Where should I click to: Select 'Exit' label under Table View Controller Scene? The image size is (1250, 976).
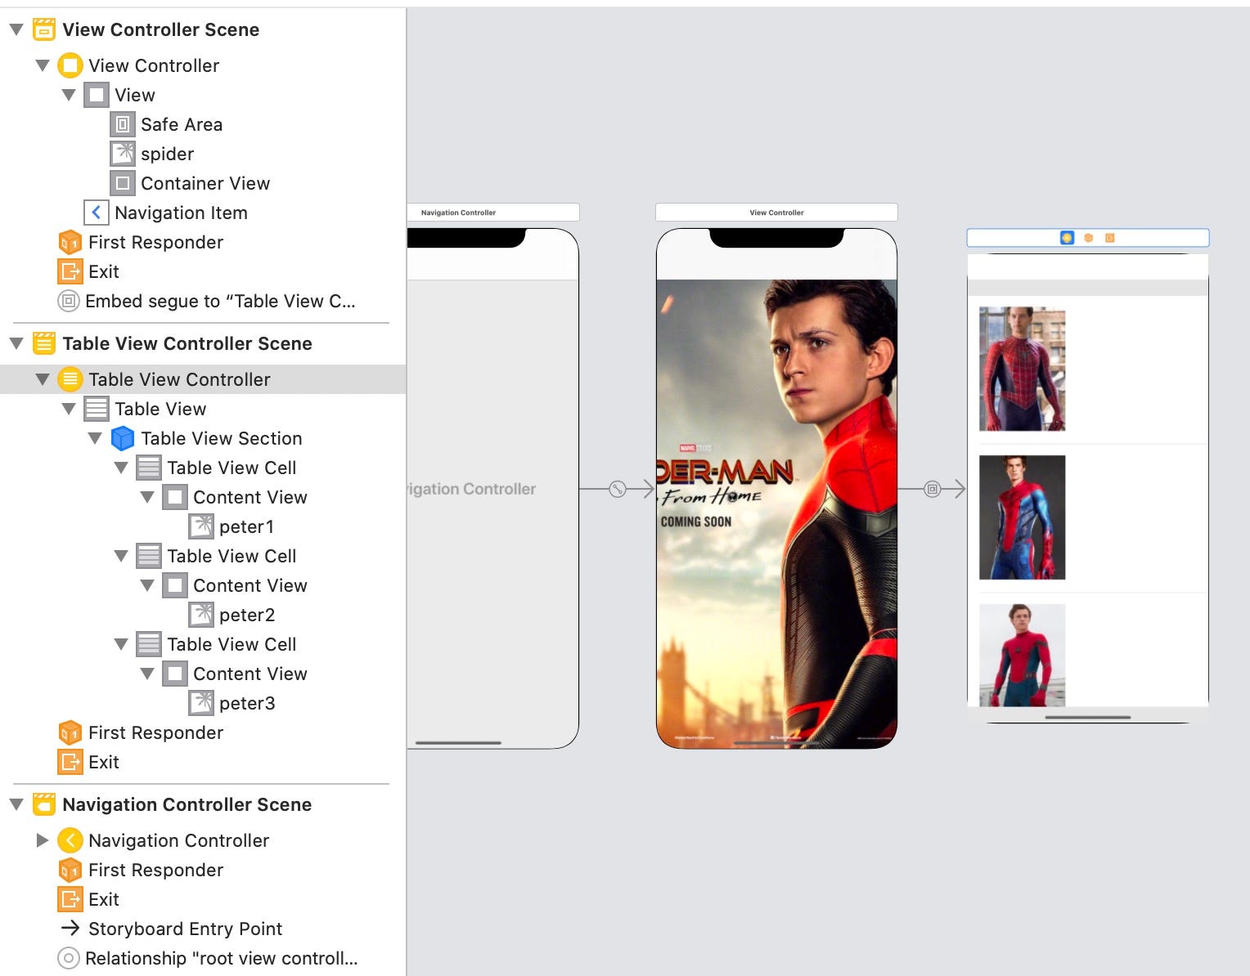click(x=104, y=762)
